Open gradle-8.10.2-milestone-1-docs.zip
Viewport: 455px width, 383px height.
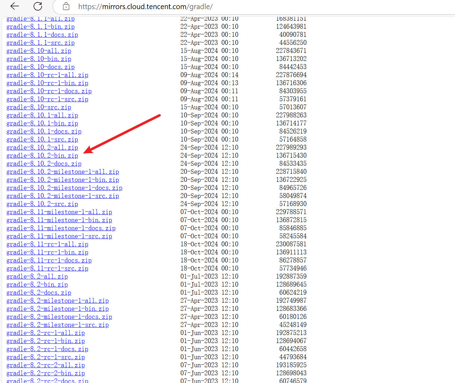(64, 188)
